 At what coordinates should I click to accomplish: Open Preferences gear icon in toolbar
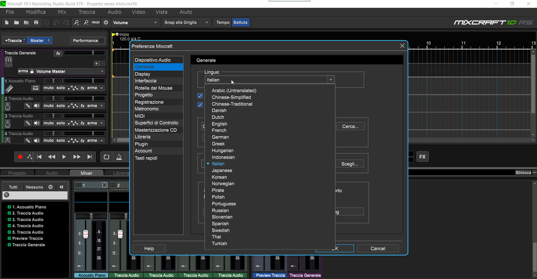click(x=106, y=22)
